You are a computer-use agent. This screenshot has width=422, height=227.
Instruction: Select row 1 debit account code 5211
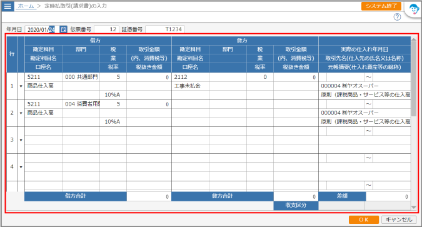(43, 77)
